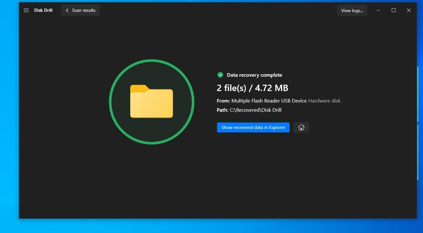Minimize the Disk Drill window
Screen dimensions: 423x233
tap(378, 11)
